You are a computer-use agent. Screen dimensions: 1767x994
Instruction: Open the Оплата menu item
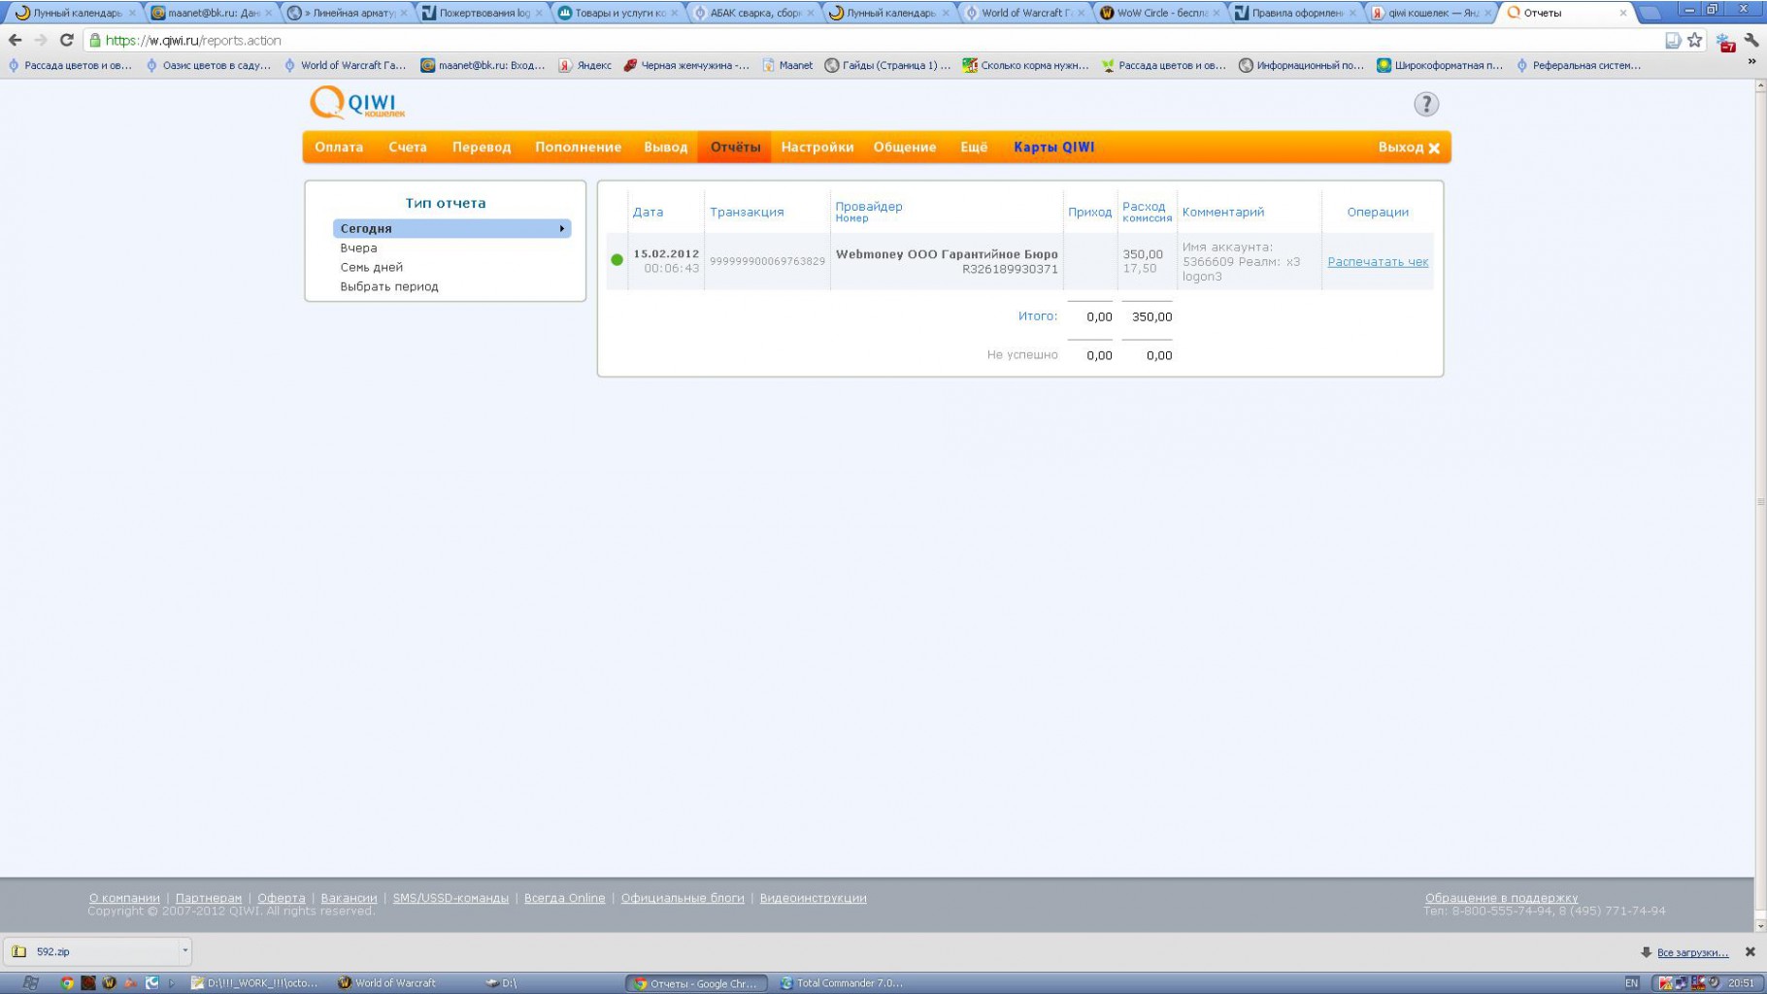pos(339,147)
